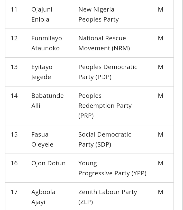The image size is (183, 210).
Task: Click row number 14
Action: coord(14,96)
